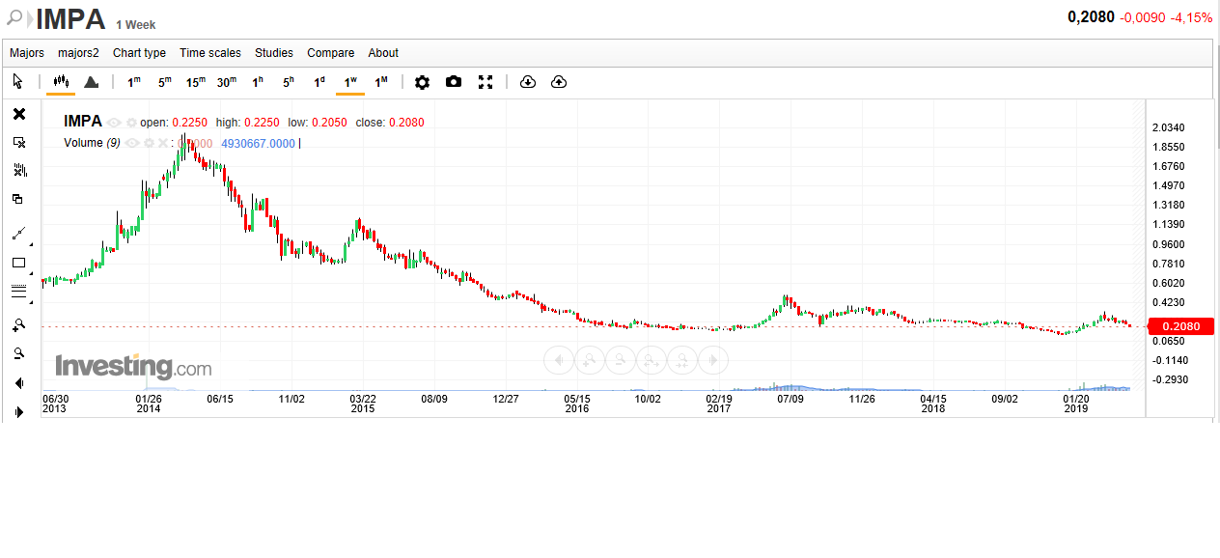Image resolution: width=1220 pixels, height=558 pixels.
Task: Select the 1 month timeframe button
Action: click(x=381, y=82)
